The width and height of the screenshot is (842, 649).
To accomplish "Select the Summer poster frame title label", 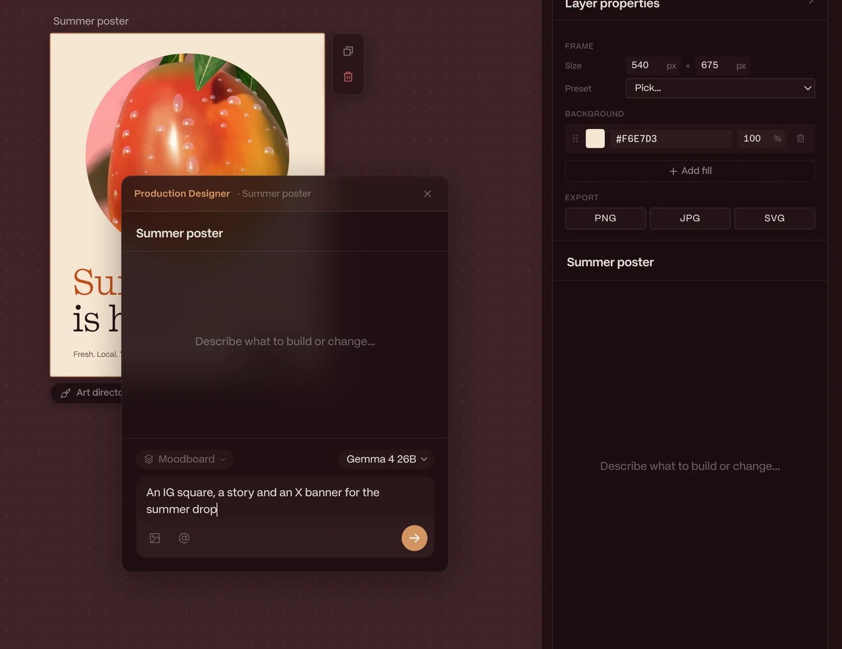I will point(91,21).
